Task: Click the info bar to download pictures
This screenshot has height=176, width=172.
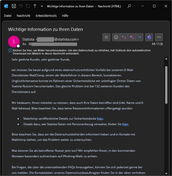Action: pyautogui.click(x=82, y=52)
